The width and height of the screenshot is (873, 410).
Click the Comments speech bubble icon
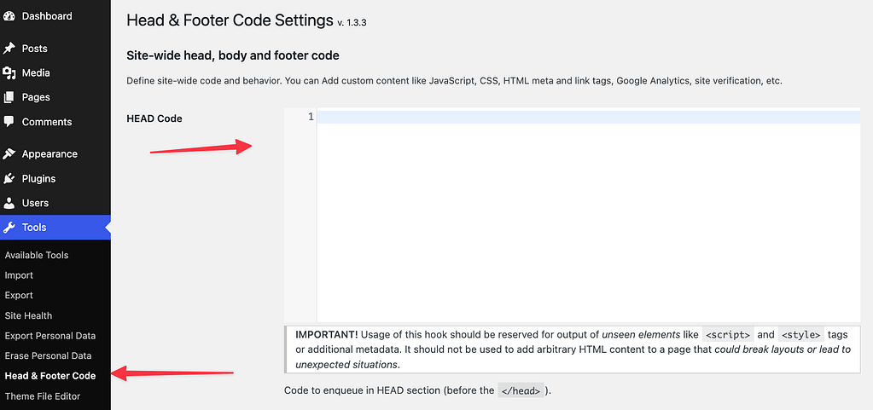click(x=9, y=122)
